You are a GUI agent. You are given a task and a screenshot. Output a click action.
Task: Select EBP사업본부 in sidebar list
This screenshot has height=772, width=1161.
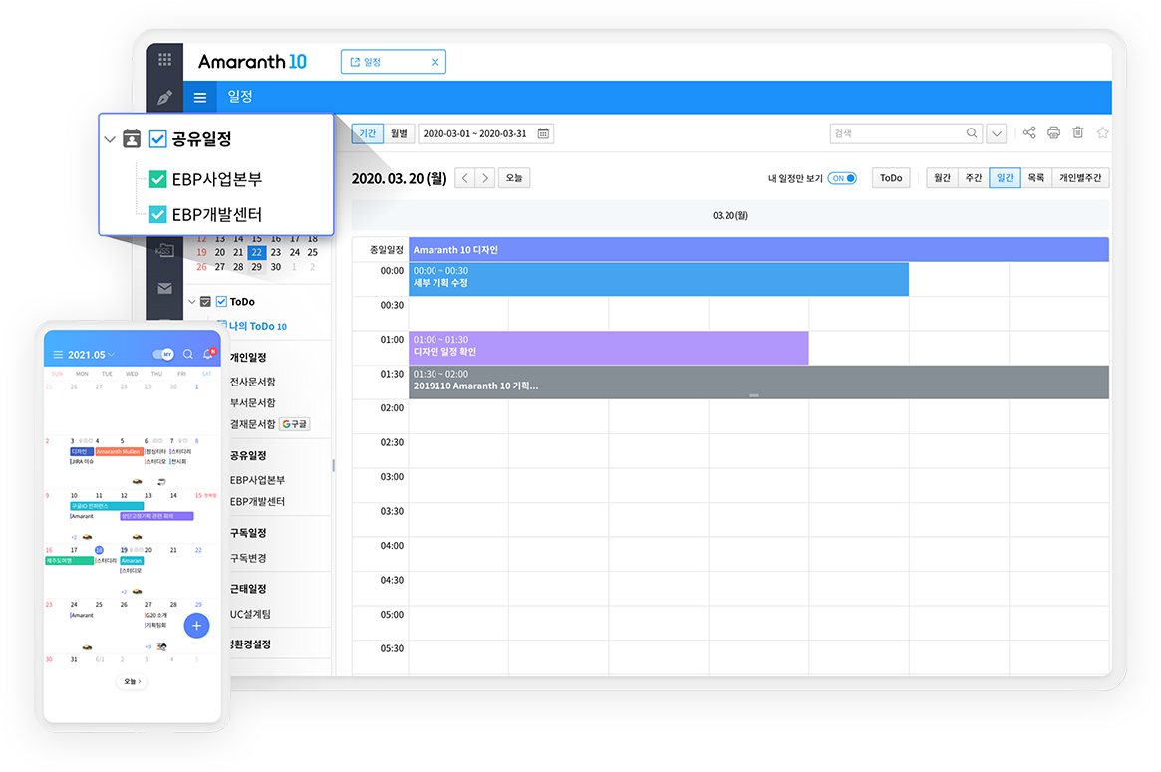(x=258, y=479)
